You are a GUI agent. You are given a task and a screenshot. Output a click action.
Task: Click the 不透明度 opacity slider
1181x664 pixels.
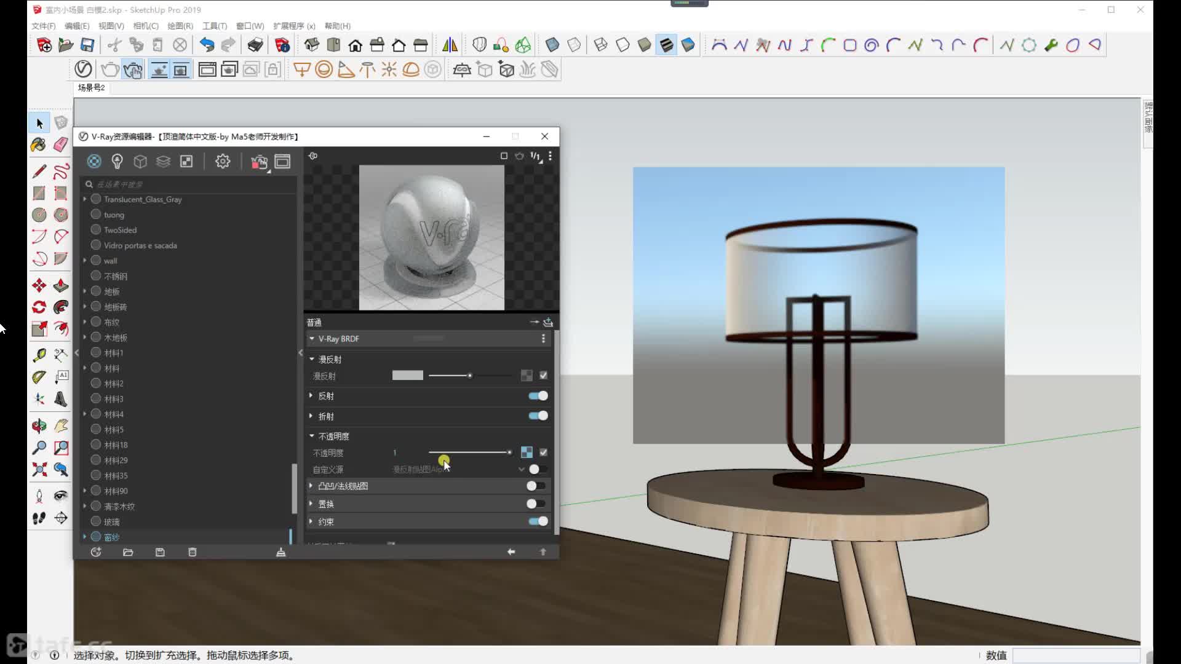click(x=471, y=453)
